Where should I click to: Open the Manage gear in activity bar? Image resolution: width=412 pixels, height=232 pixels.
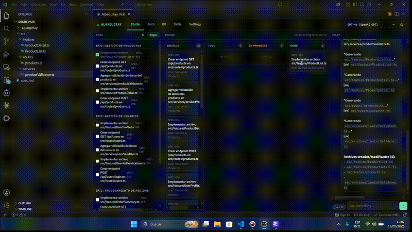pyautogui.click(x=7, y=205)
